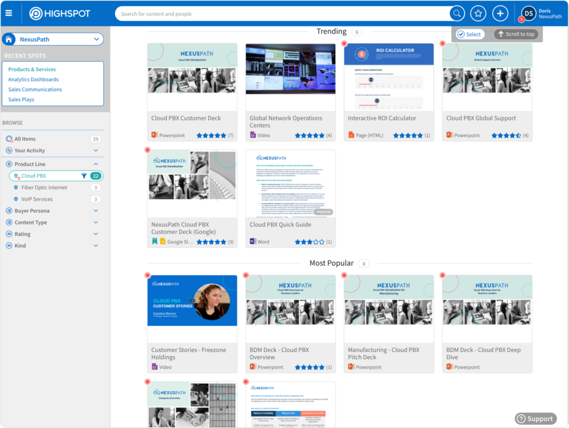Rate Cloud PBX Customer Deck stars
This screenshot has width=569, height=428.
[211, 136]
